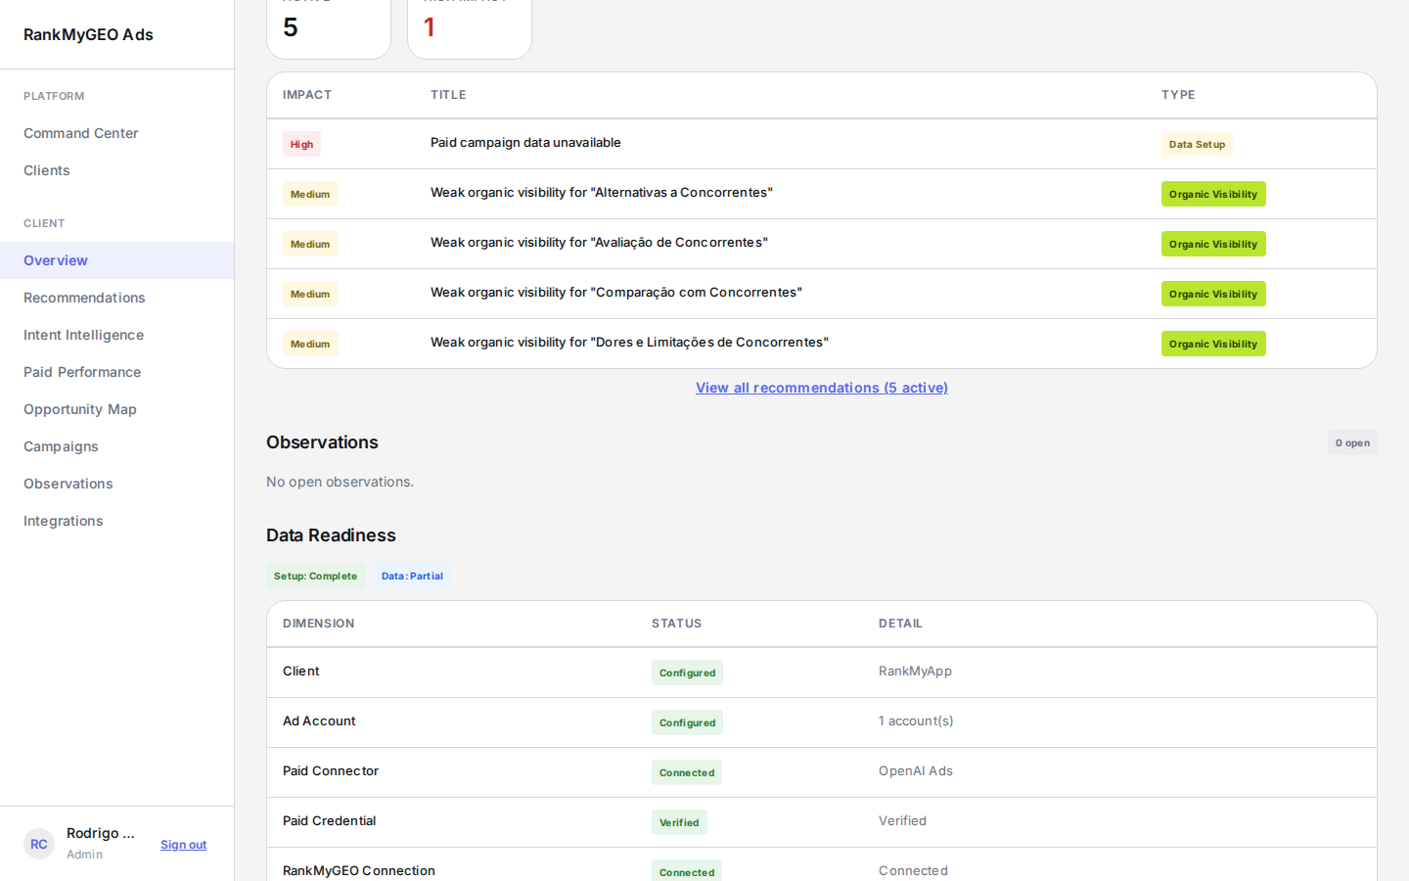Navigate to Paid Performance

click(x=116, y=372)
